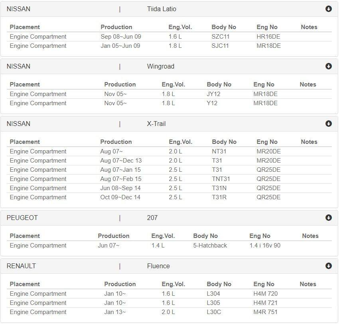
Task: Click the Wingroad model title
Action: pyautogui.click(x=161, y=66)
